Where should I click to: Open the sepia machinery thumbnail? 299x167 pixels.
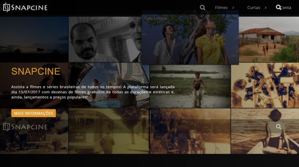[265, 85]
